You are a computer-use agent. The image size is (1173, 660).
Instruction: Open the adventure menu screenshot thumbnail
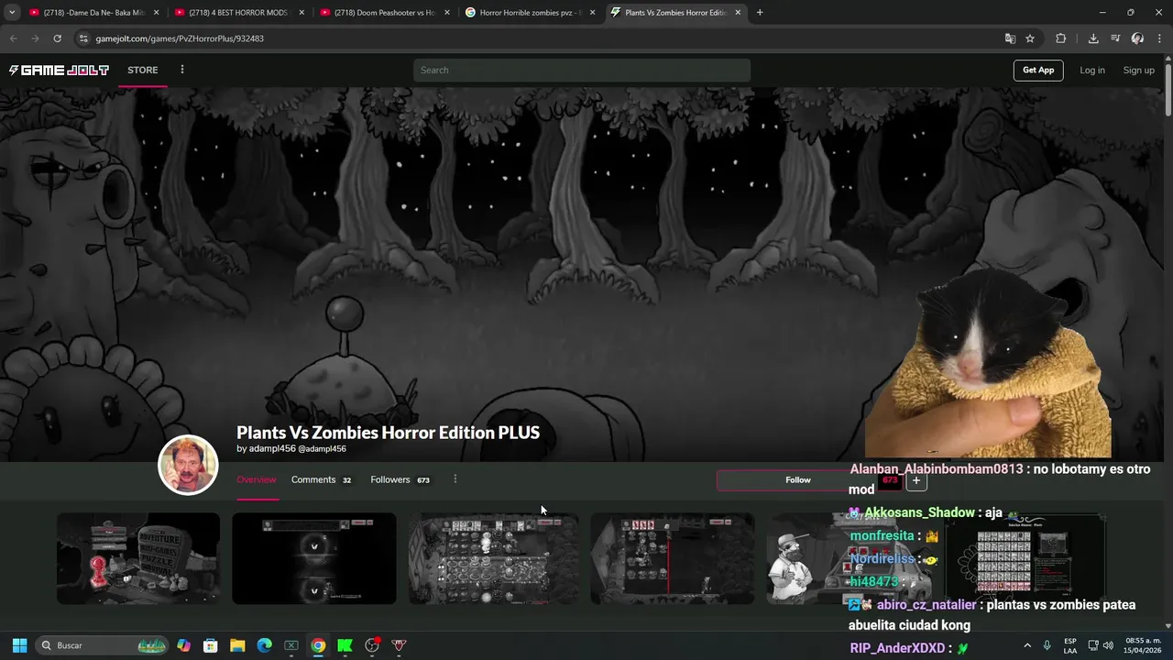[x=138, y=558]
